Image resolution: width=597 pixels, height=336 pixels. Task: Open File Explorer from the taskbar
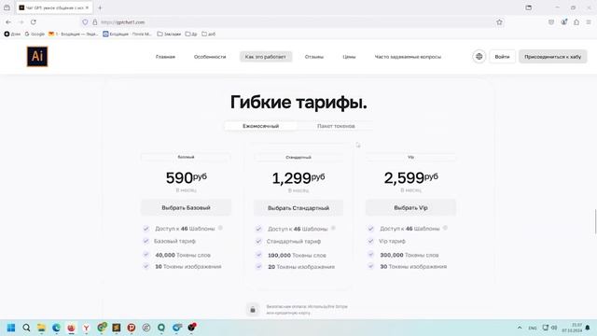tap(41, 328)
